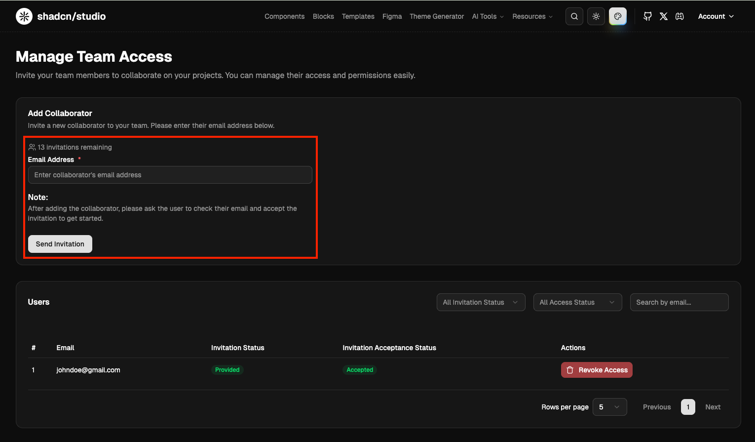Viewport: 755px width, 442px height.
Task: Open the search icon button
Action: click(574, 16)
